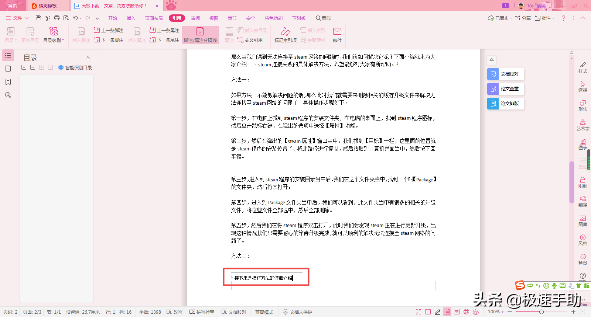Collapse the ribbon chevron
This screenshot has width=591, height=317.
pos(583,18)
